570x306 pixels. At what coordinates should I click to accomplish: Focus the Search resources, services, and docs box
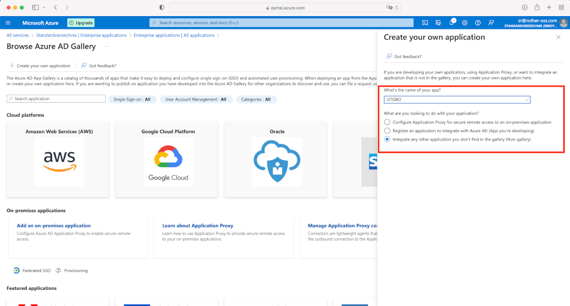pyautogui.click(x=281, y=22)
